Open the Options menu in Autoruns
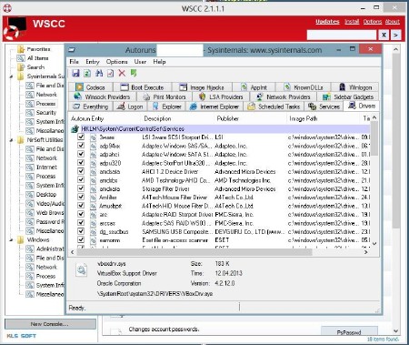Viewport: 409px width, 345px height. (x=116, y=62)
